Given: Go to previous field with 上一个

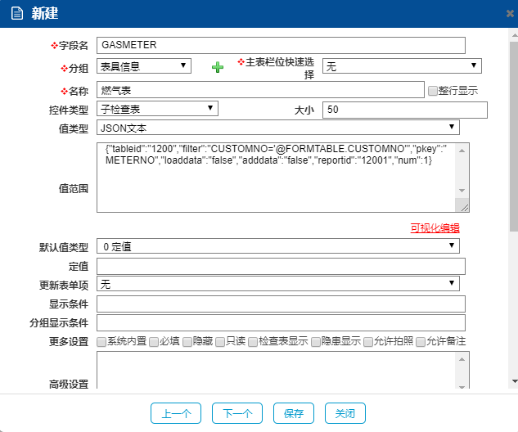Looking at the screenshot, I should pos(176,413).
